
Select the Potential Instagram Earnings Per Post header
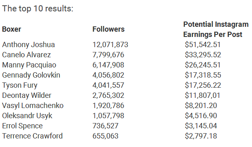216,29
